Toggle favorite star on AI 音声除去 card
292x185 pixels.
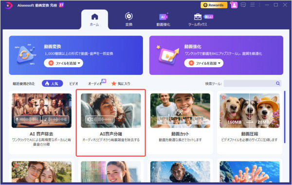(x=16, y=97)
